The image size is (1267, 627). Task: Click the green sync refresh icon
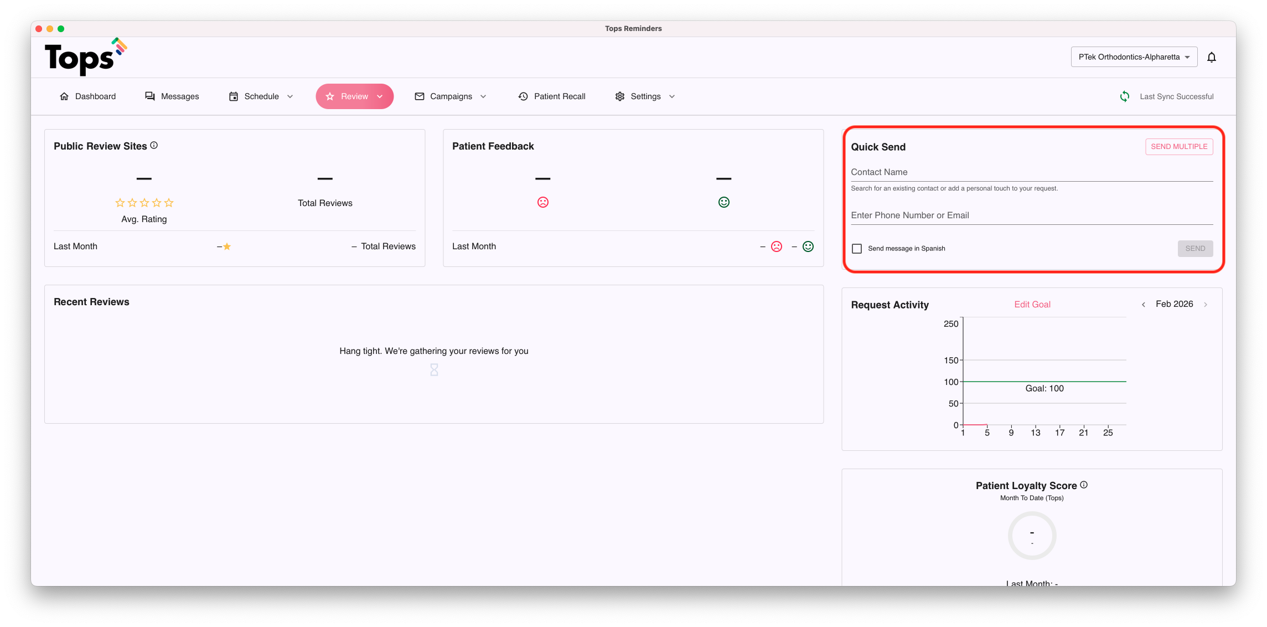(x=1124, y=96)
